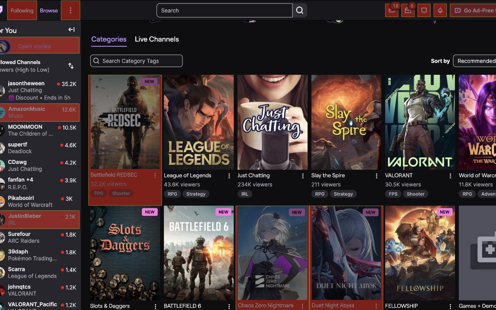Viewport: 496px width, 310px height.
Task: Open CDawg channel in sidebar
Action: (x=40, y=165)
